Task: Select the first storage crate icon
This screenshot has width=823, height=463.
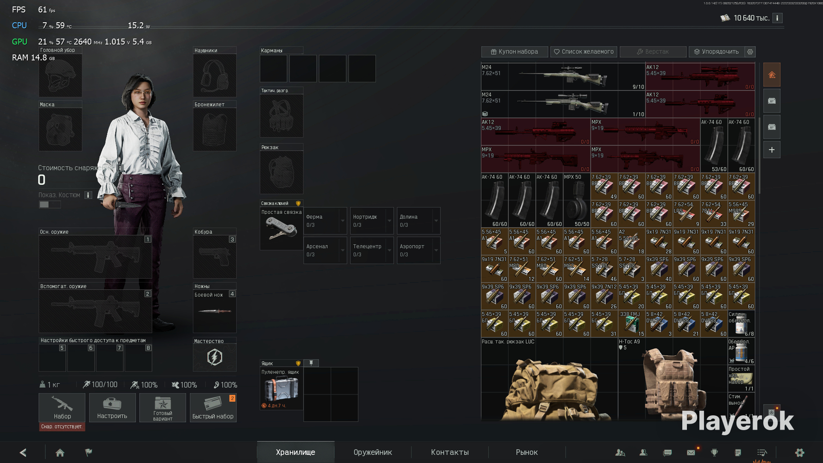Action: pos(772,101)
